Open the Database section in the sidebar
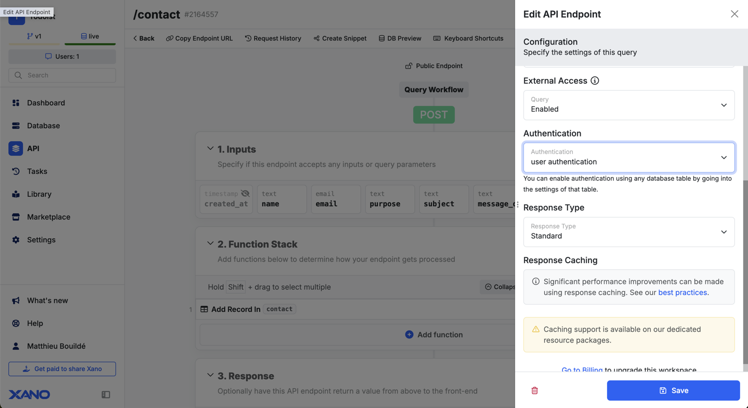Screen dimensions: 748x408 click(43, 126)
